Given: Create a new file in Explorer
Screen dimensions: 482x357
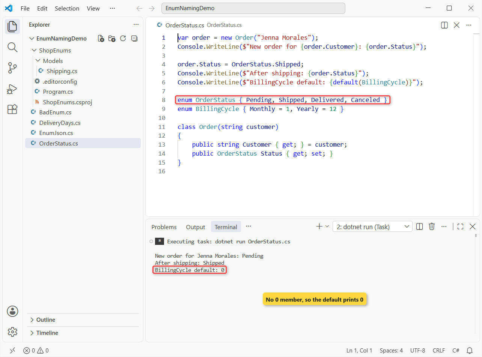Looking at the screenshot, I should 101,39.
